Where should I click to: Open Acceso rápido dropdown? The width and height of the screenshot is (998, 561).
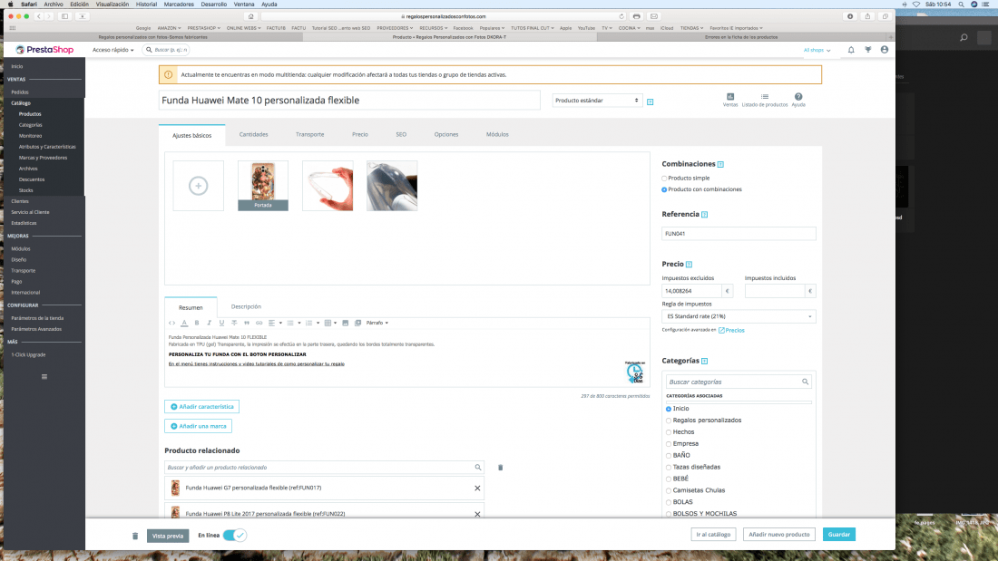[x=113, y=50]
